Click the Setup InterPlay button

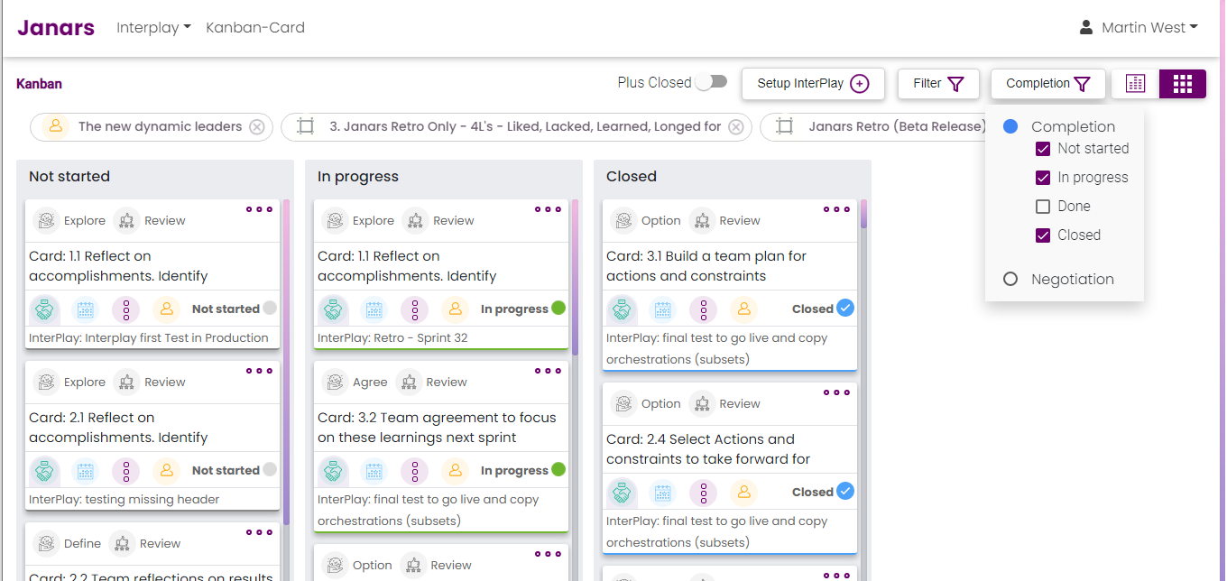pos(813,83)
